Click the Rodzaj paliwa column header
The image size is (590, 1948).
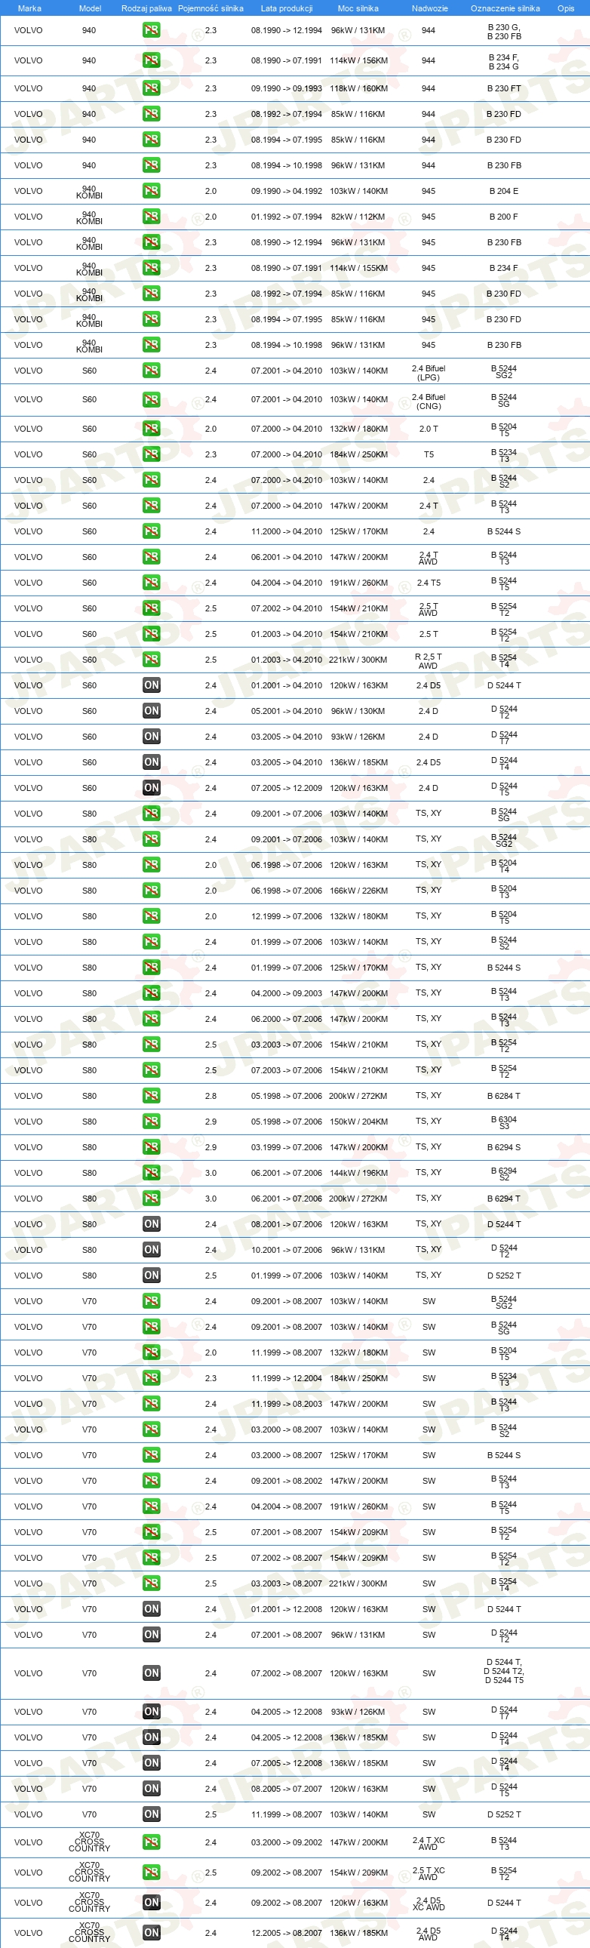tap(146, 8)
